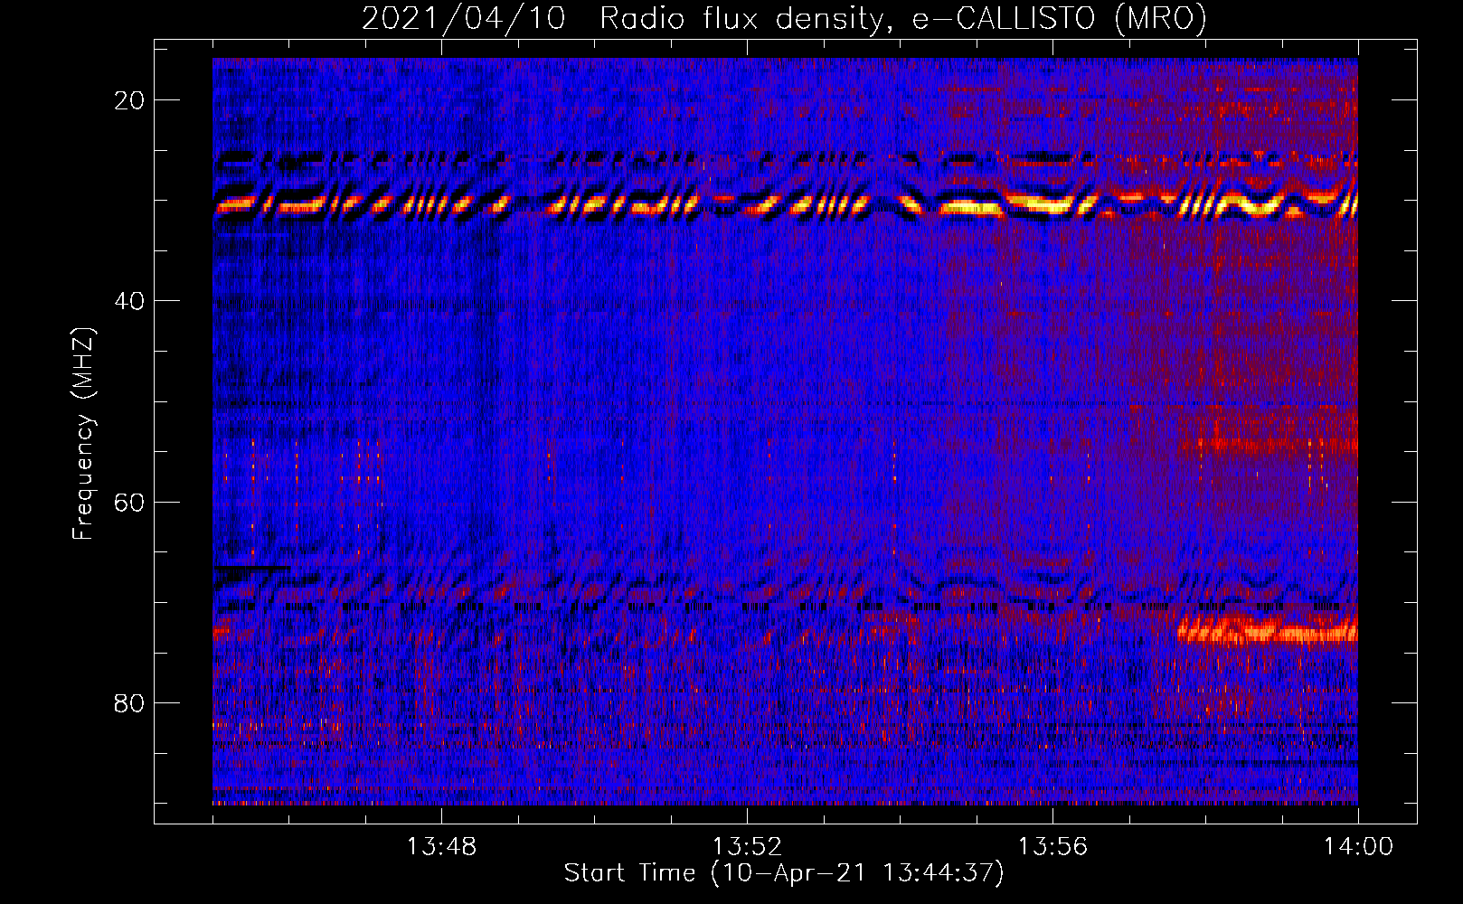
Task: Click the 40 frequency tick label
Action: pyautogui.click(x=130, y=301)
